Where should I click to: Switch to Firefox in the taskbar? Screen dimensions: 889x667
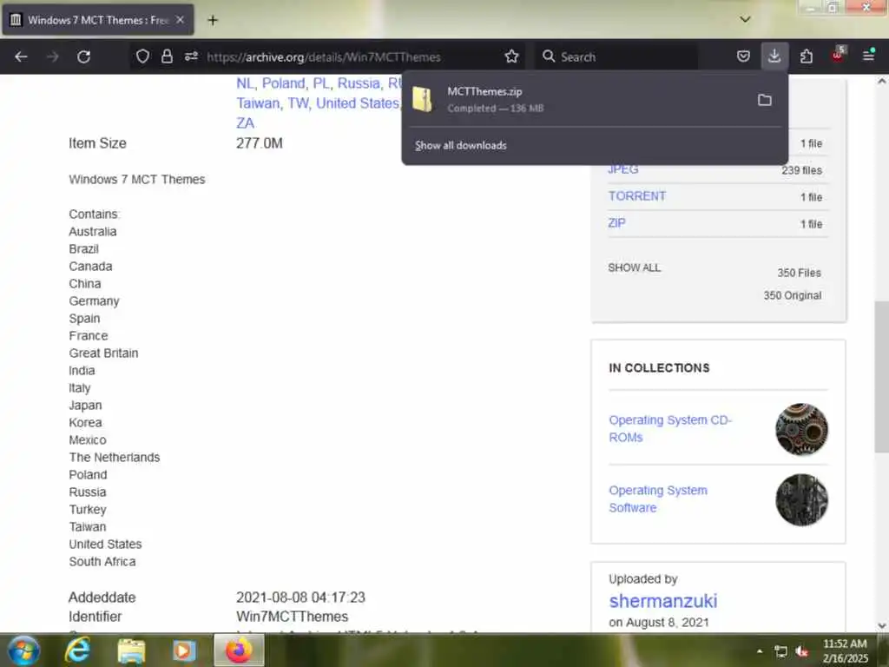(x=239, y=650)
